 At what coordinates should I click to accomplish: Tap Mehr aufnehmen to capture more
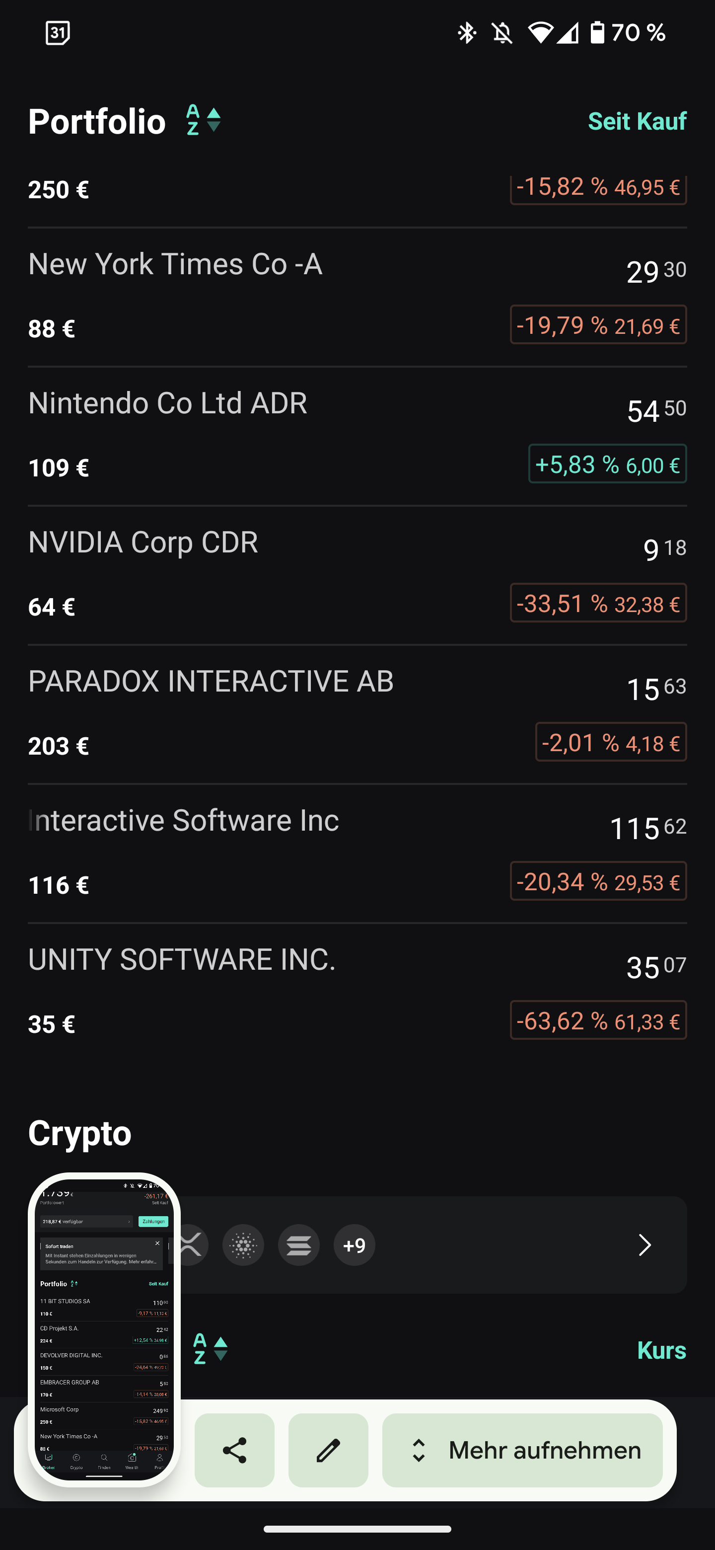[522, 1450]
